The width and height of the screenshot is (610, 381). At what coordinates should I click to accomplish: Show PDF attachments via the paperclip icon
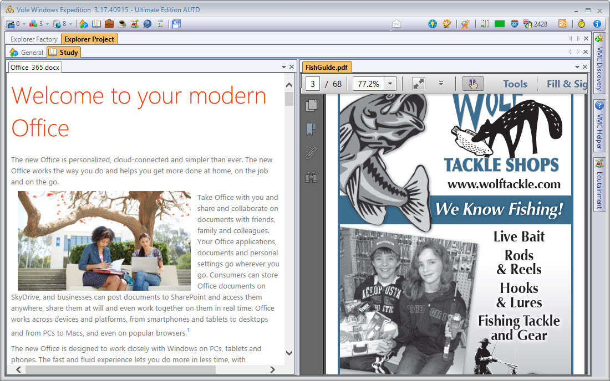coord(311,153)
